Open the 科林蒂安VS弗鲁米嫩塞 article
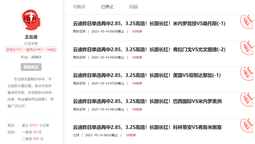255x144 pixels. [x=147, y=127]
